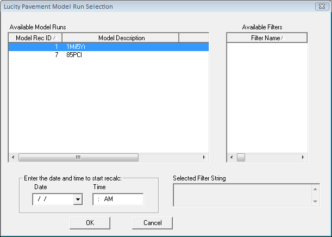This screenshot has height=237, width=332.
Task: Click the Available Filters scrollbar thumb
Action: click(241, 158)
